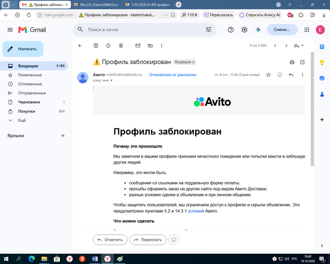Open Gmail support help icon

click(231, 30)
